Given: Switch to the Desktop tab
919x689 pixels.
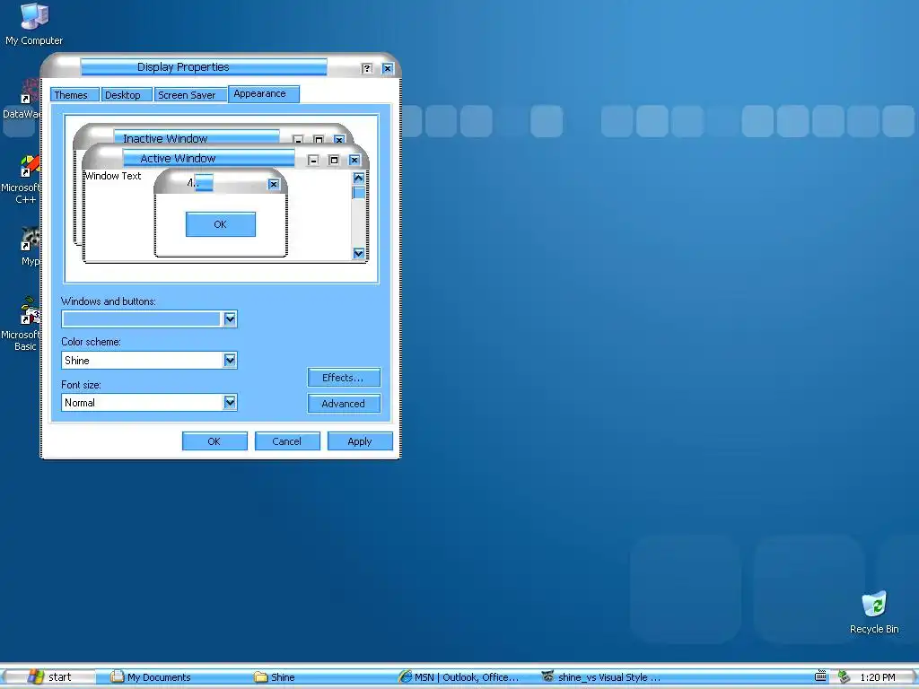Looking at the screenshot, I should pos(127,95).
